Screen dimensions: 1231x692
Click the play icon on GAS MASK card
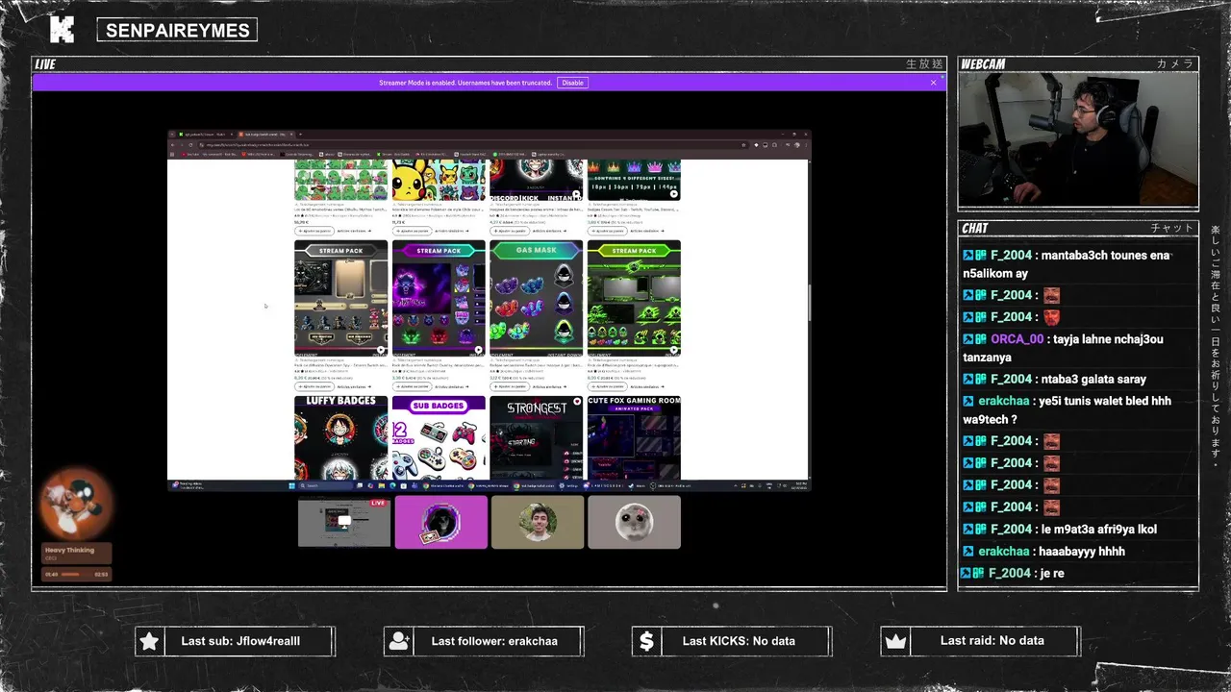(576, 350)
